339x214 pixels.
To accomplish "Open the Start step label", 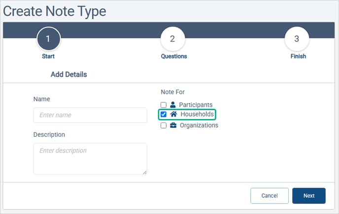I will (x=48, y=57).
